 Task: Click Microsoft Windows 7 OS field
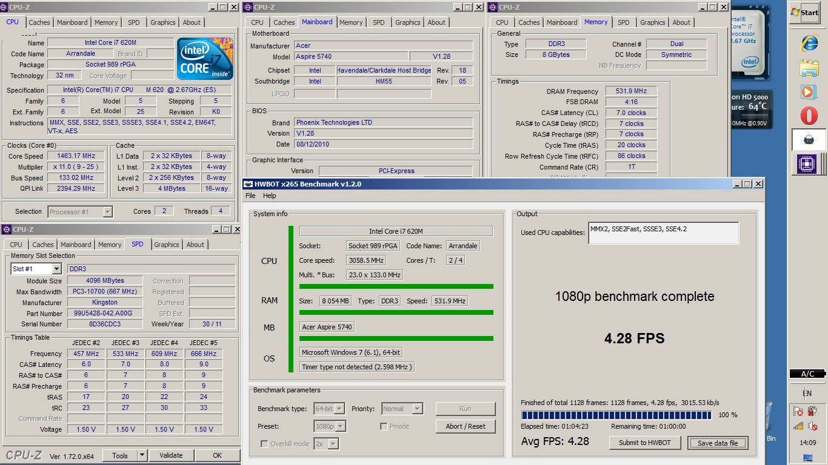pyautogui.click(x=350, y=352)
